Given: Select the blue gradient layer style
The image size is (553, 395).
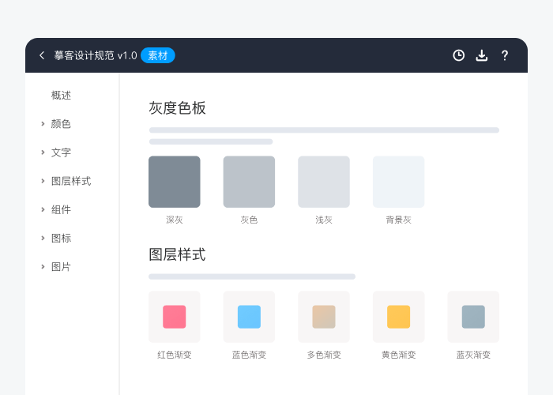Looking at the screenshot, I should tap(249, 317).
